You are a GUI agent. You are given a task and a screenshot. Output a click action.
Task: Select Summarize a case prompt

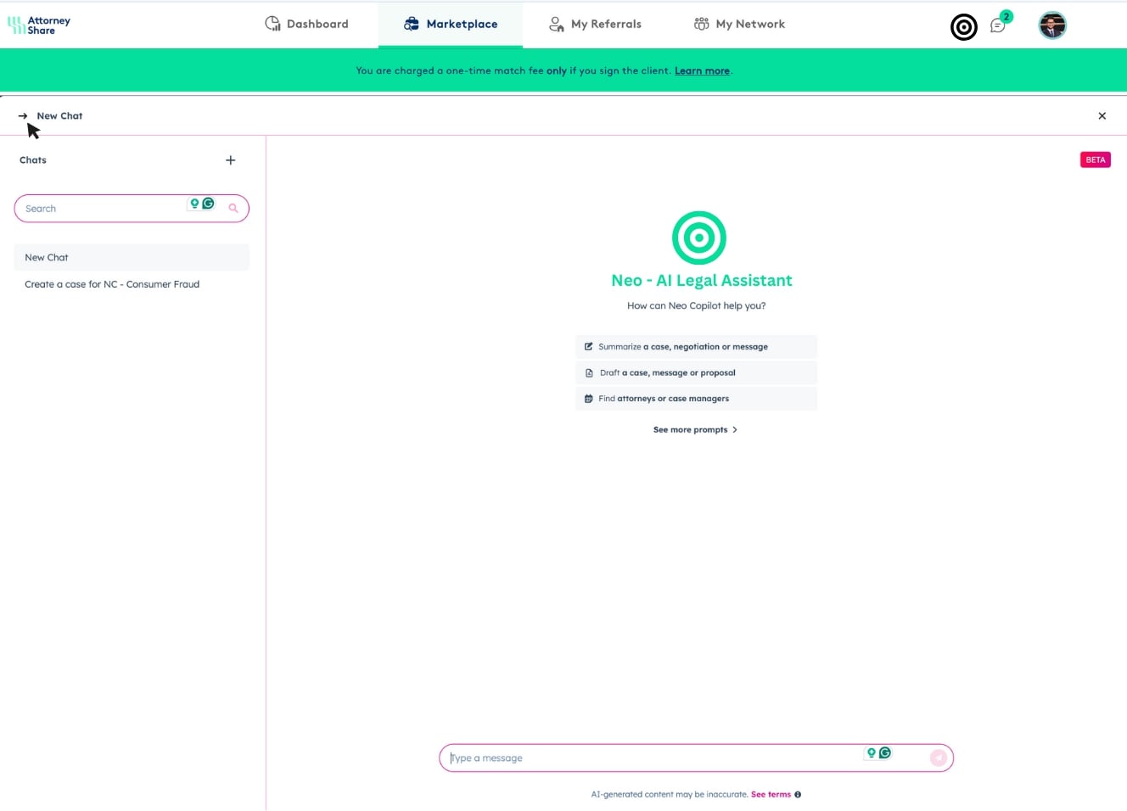point(695,347)
